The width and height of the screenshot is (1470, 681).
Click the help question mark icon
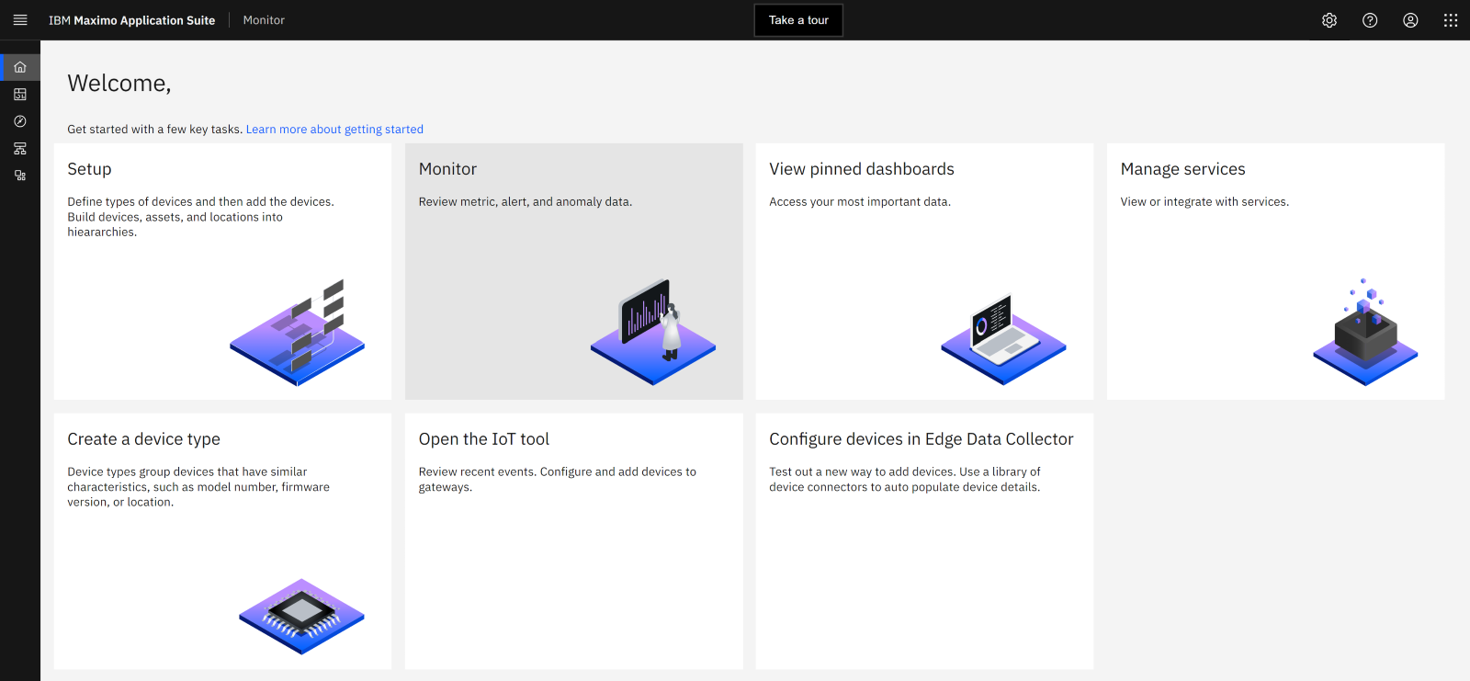1370,20
